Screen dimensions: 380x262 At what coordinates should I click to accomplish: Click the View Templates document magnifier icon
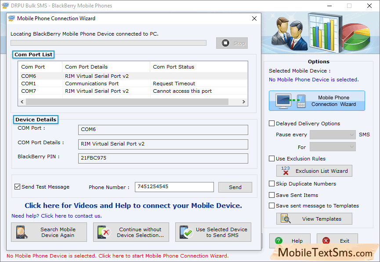(x=286, y=218)
